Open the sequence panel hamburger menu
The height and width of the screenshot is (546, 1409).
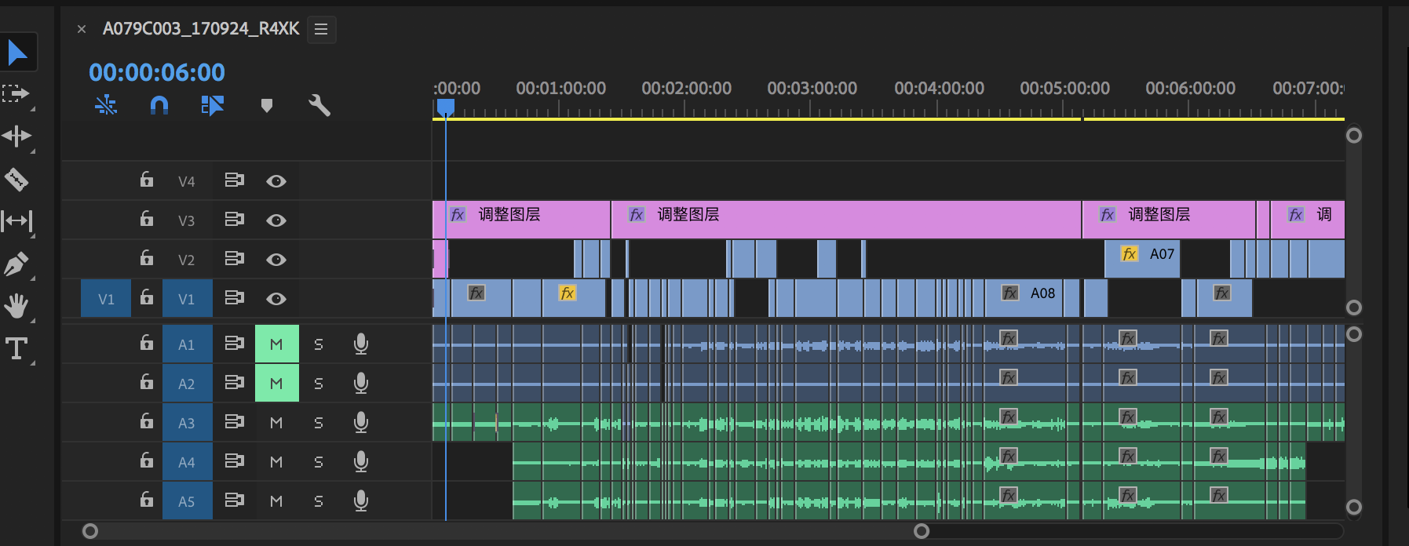pos(321,29)
